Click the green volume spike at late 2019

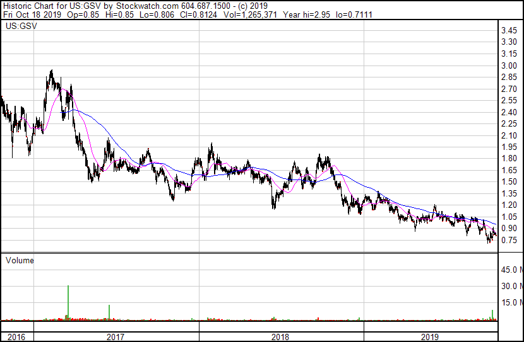[x=492, y=315]
